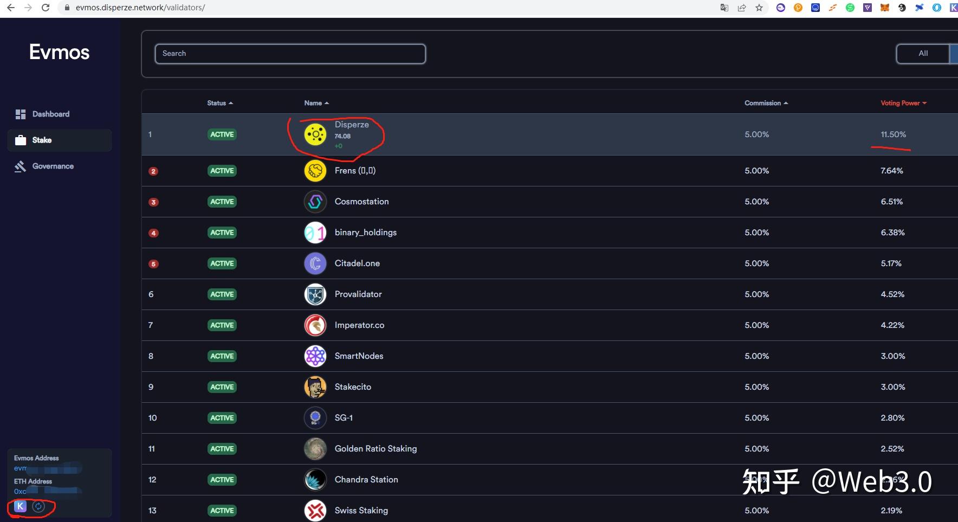This screenshot has height=522, width=958.
Task: Click SG-1 commission 5.00% value
Action: pyautogui.click(x=756, y=418)
